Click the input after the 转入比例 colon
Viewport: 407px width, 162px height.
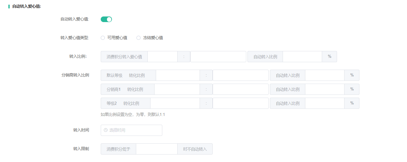[x=218, y=57]
